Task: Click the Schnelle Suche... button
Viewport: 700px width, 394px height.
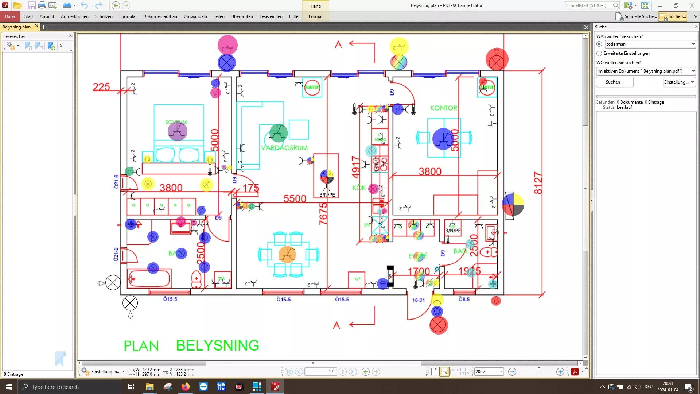Action: pos(637,16)
